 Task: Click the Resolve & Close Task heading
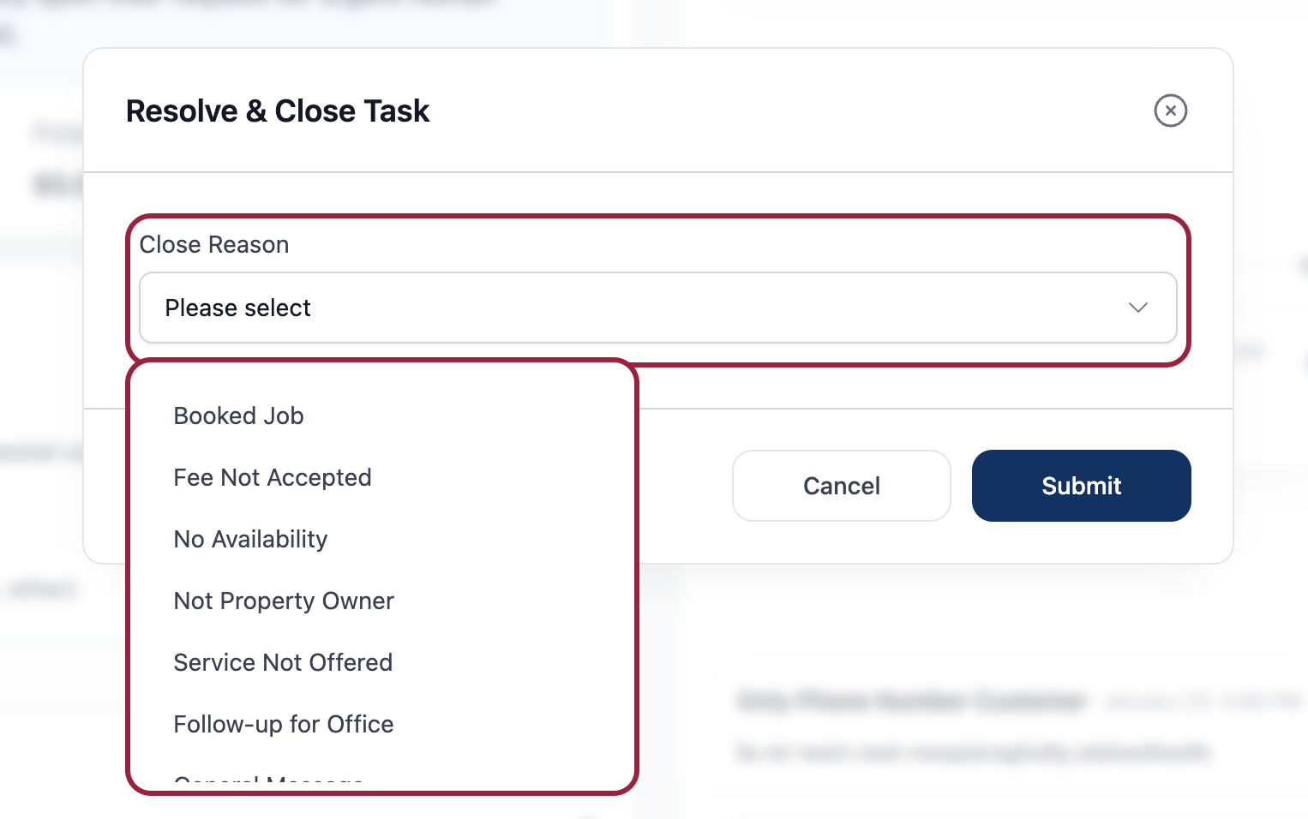[277, 111]
